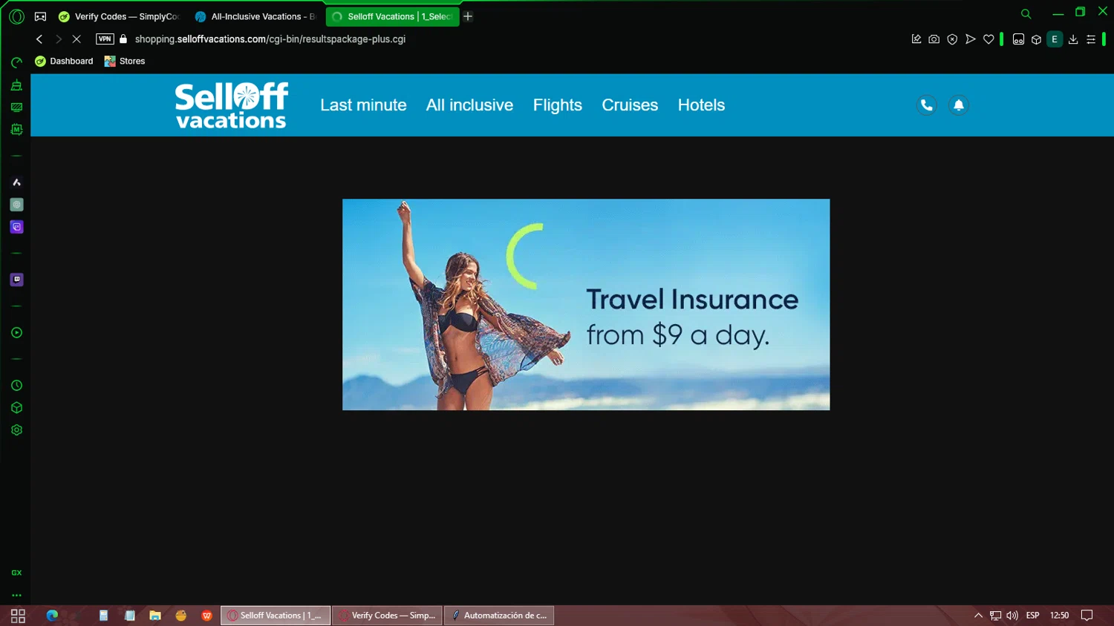Open Settings gear icon in sidebar
1114x626 pixels.
point(16,430)
